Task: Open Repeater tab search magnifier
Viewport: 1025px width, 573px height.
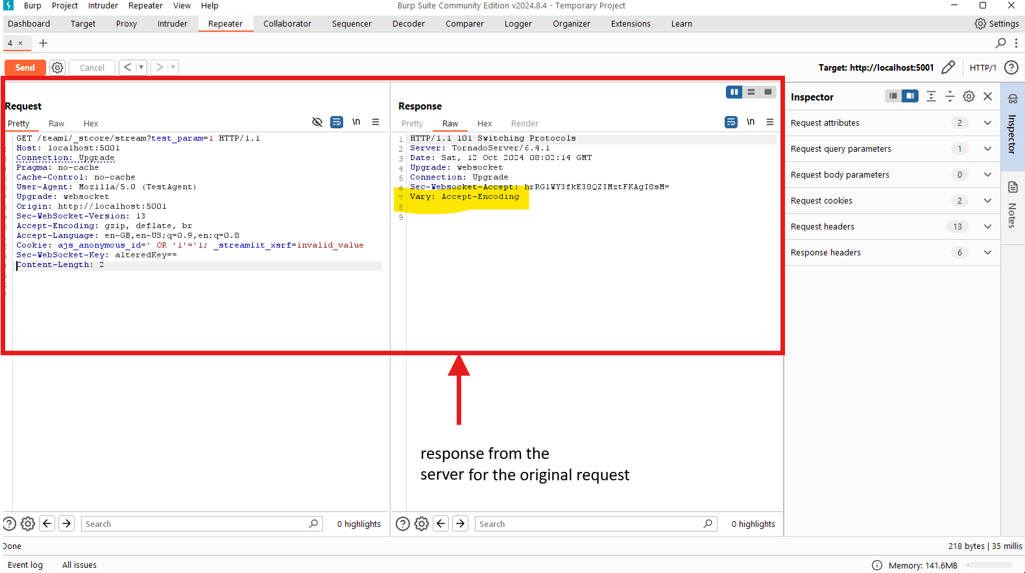Action: [1000, 43]
